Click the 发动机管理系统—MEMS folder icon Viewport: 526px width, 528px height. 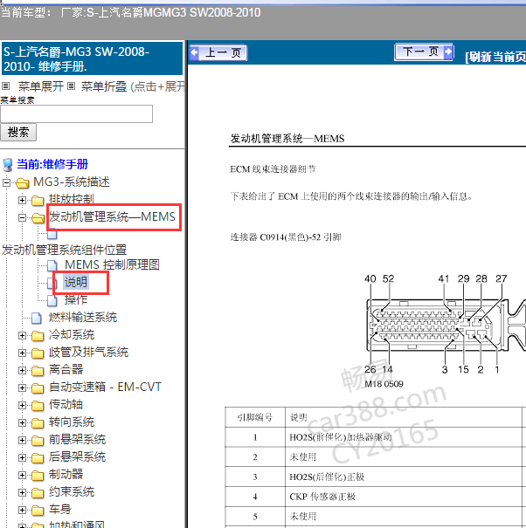(x=38, y=218)
